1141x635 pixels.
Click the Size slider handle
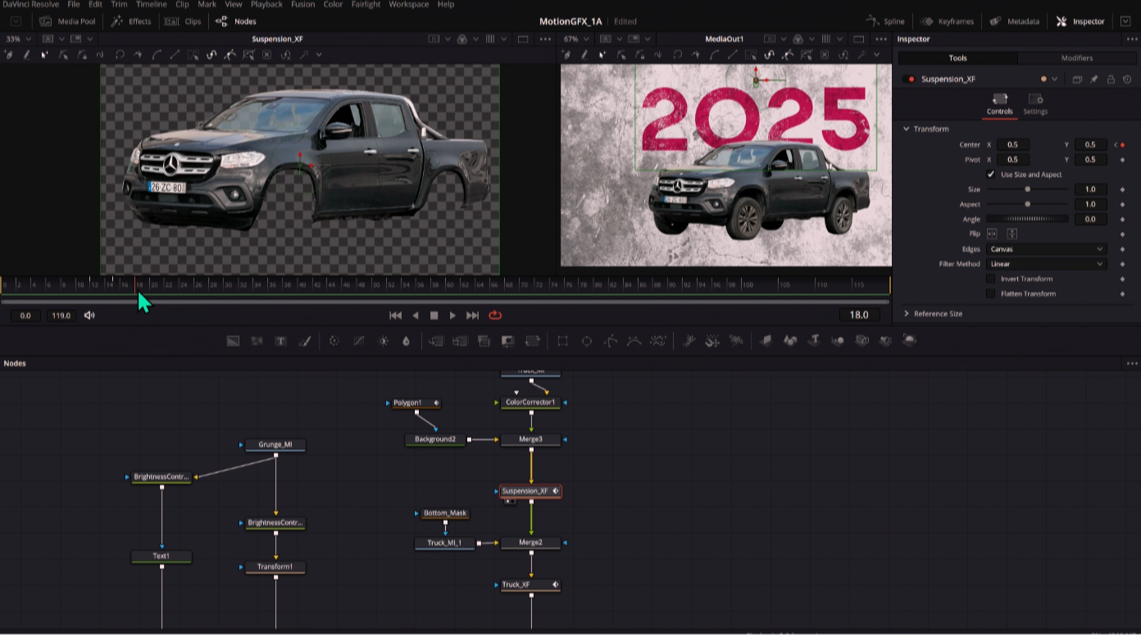(1027, 189)
